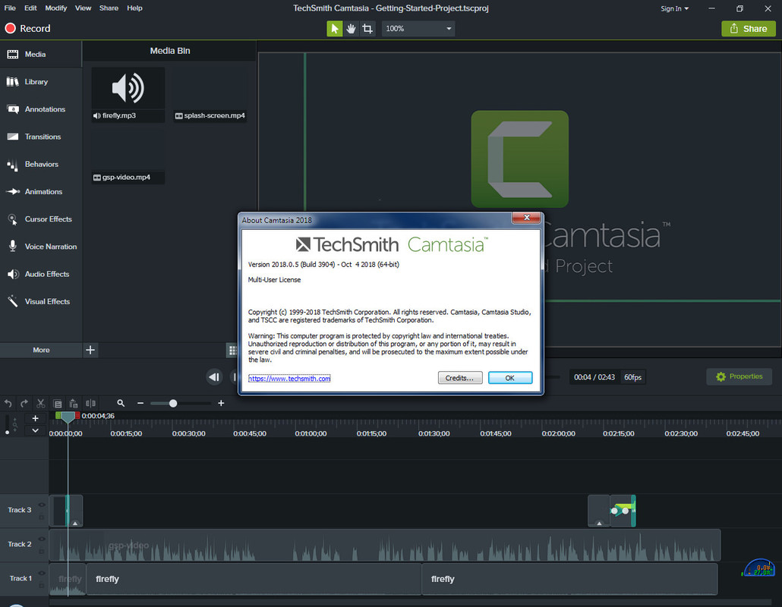
Task: Open the Voice Narration panel
Action: pos(41,246)
